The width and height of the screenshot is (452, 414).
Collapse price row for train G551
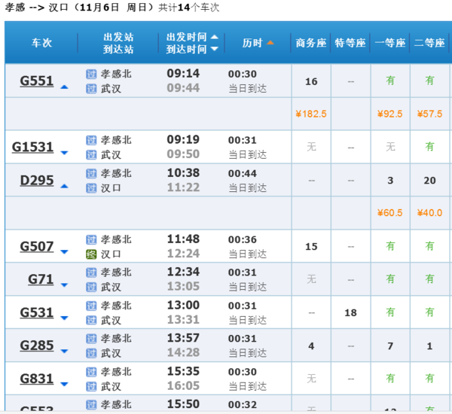[x=64, y=87]
